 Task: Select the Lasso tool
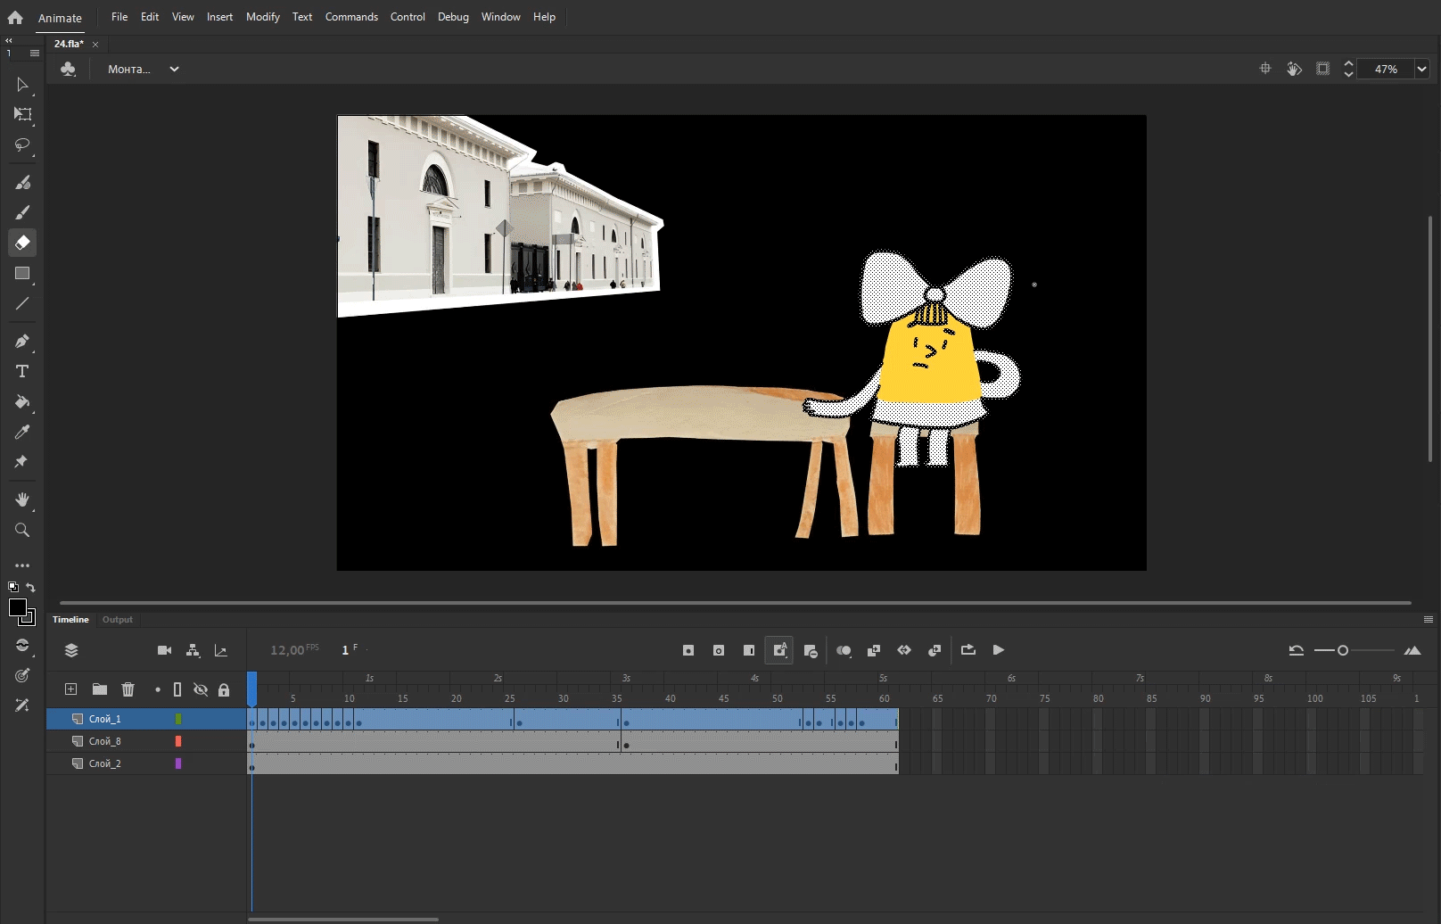tap(22, 144)
